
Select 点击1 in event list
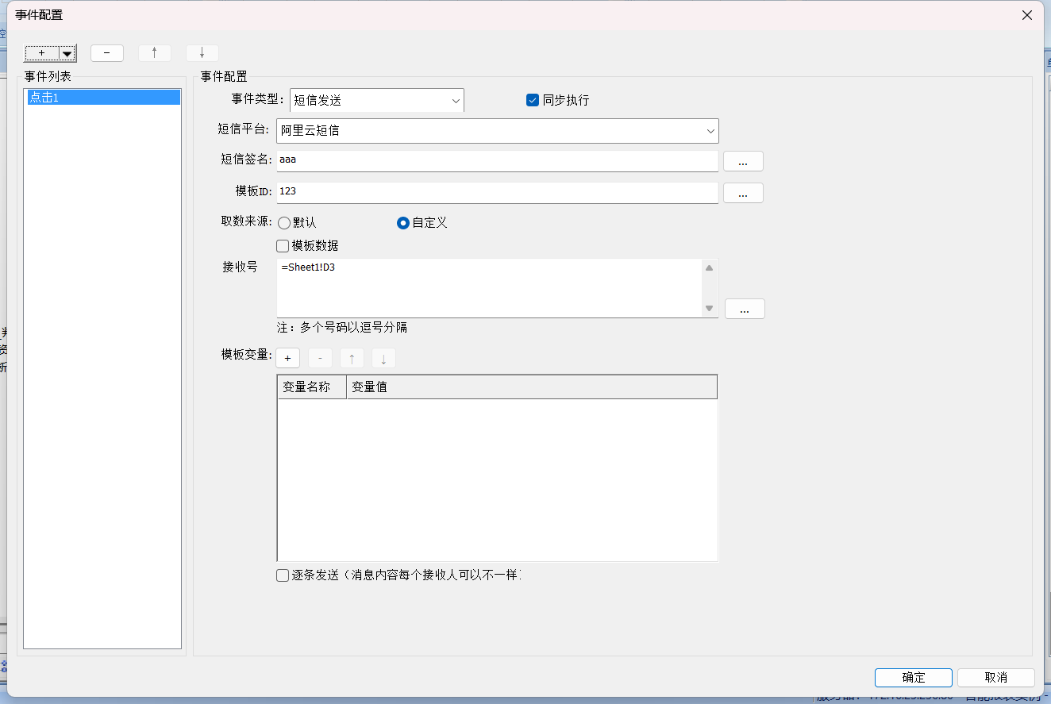(x=102, y=98)
